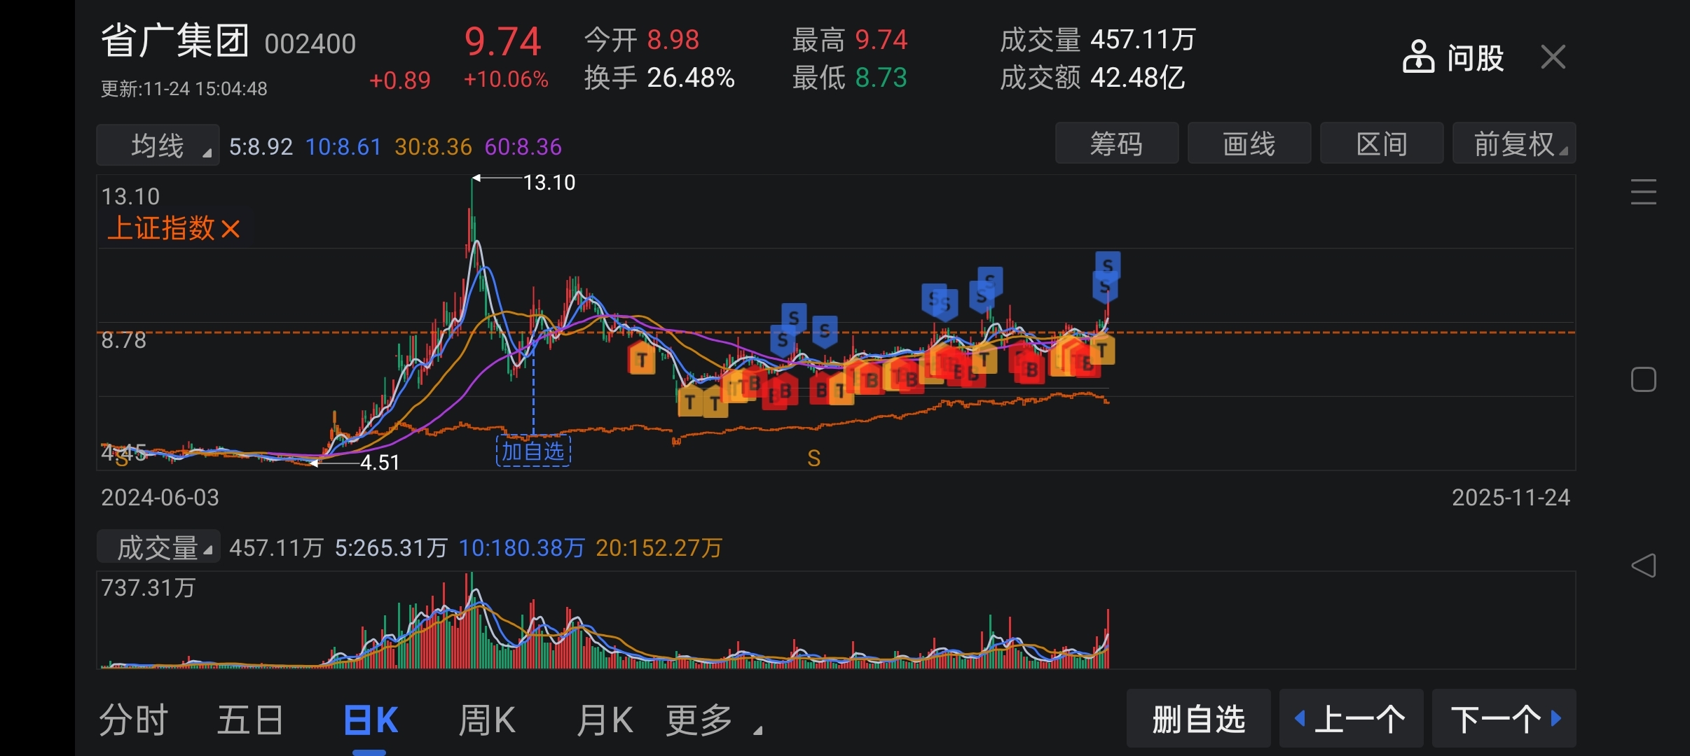Click the orange T marker below the 8.78 line
The height and width of the screenshot is (756, 1690).
[x=641, y=360]
